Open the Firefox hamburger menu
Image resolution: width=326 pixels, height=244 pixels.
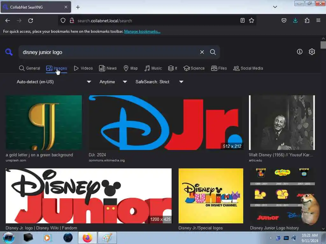[x=318, y=21]
